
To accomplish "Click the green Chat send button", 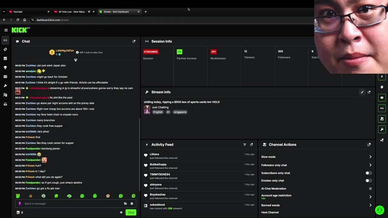I will click(131, 213).
